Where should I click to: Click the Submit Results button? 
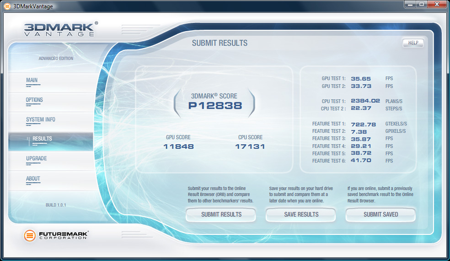pos(221,214)
